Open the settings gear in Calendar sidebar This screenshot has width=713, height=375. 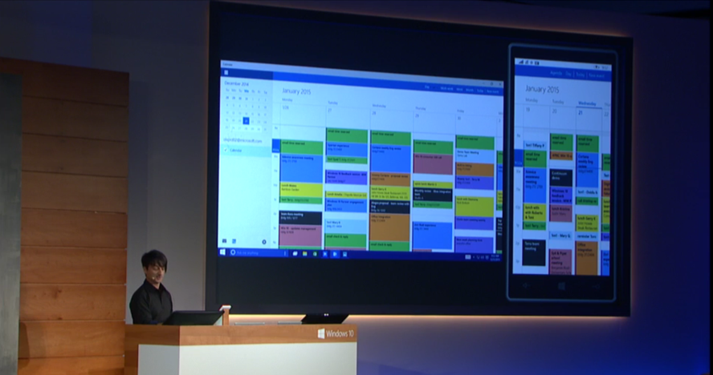click(263, 242)
